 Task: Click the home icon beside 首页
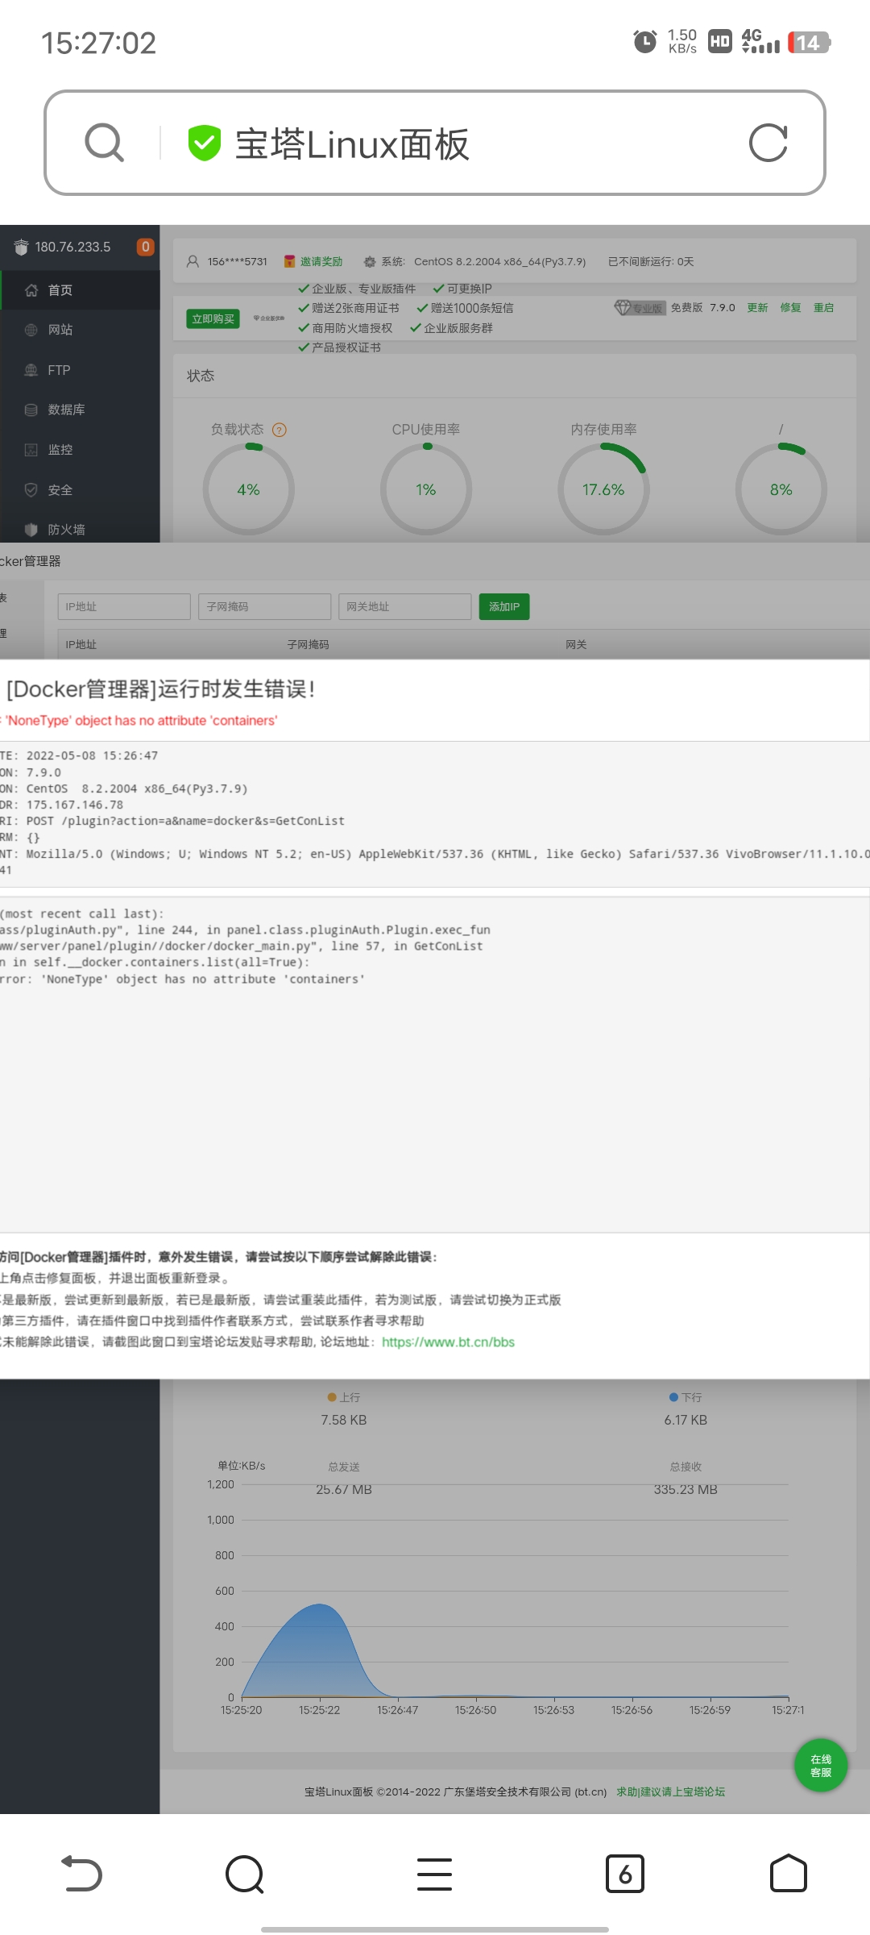[31, 290]
